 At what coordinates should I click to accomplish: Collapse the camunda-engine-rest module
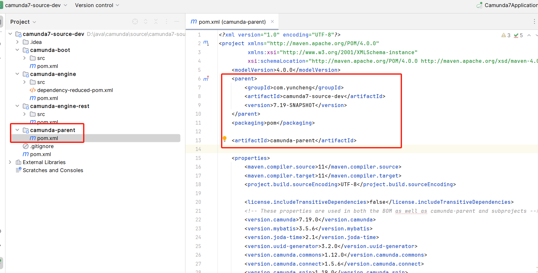17,106
